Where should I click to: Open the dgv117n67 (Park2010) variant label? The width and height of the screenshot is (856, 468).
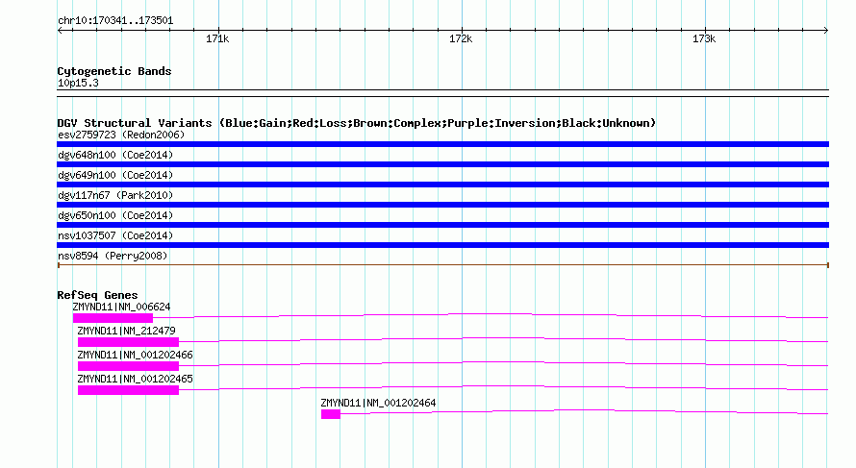(115, 195)
